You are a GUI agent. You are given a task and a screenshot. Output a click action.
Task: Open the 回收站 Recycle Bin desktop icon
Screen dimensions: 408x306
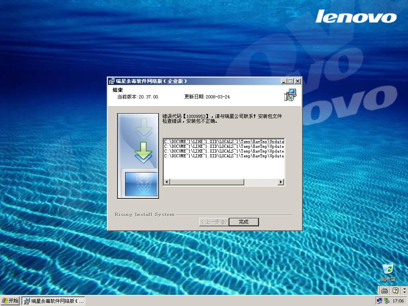(388, 272)
